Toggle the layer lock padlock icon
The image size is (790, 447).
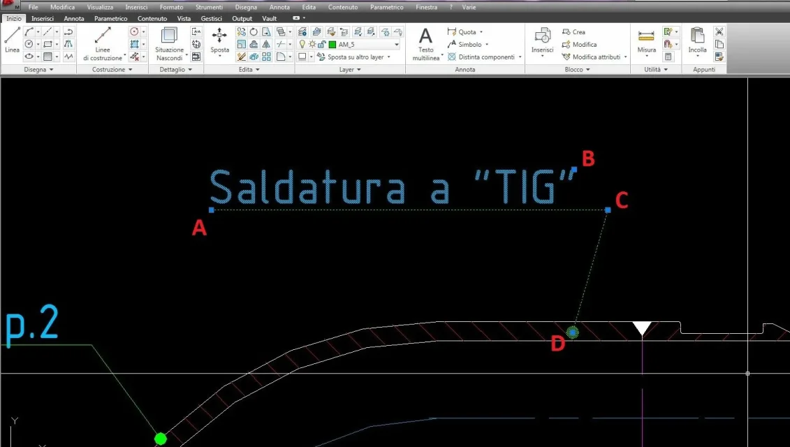[321, 44]
